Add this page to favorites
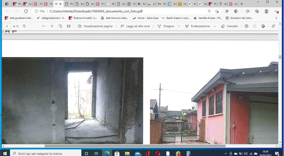The image size is (284, 156). 217,11
